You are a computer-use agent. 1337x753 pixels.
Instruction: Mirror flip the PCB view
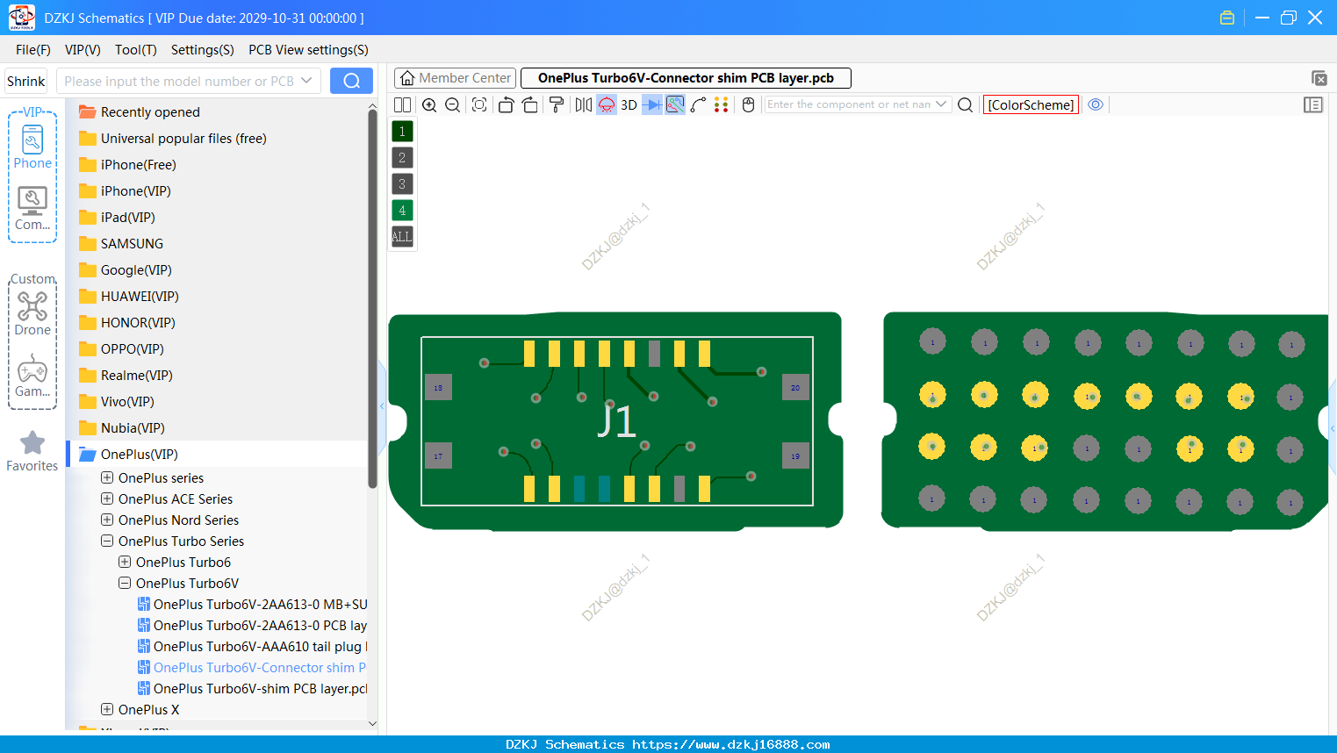point(584,105)
